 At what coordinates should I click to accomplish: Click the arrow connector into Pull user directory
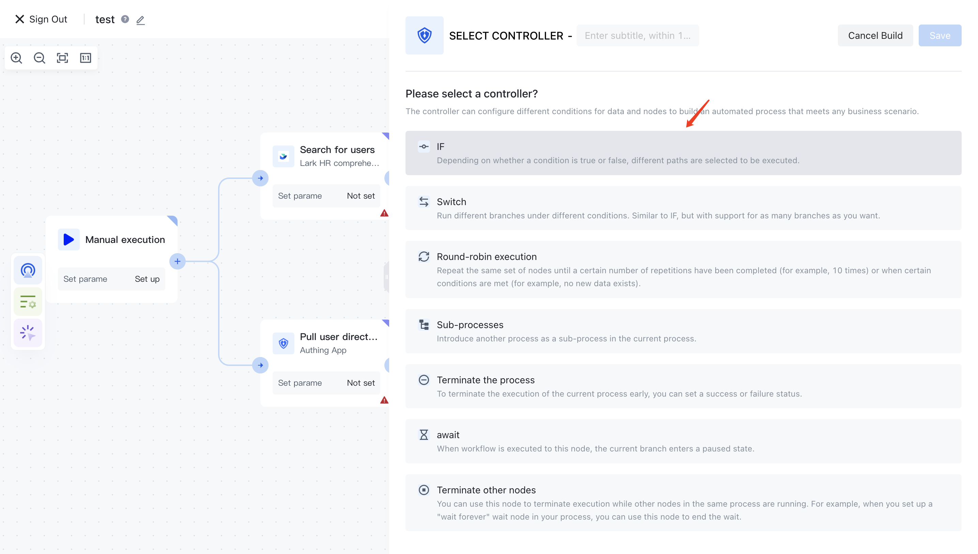point(260,365)
